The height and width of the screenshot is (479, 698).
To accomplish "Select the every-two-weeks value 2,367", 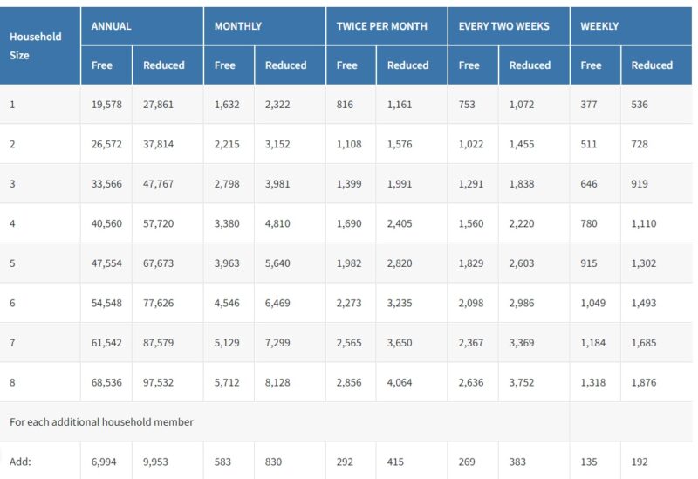I will point(473,343).
